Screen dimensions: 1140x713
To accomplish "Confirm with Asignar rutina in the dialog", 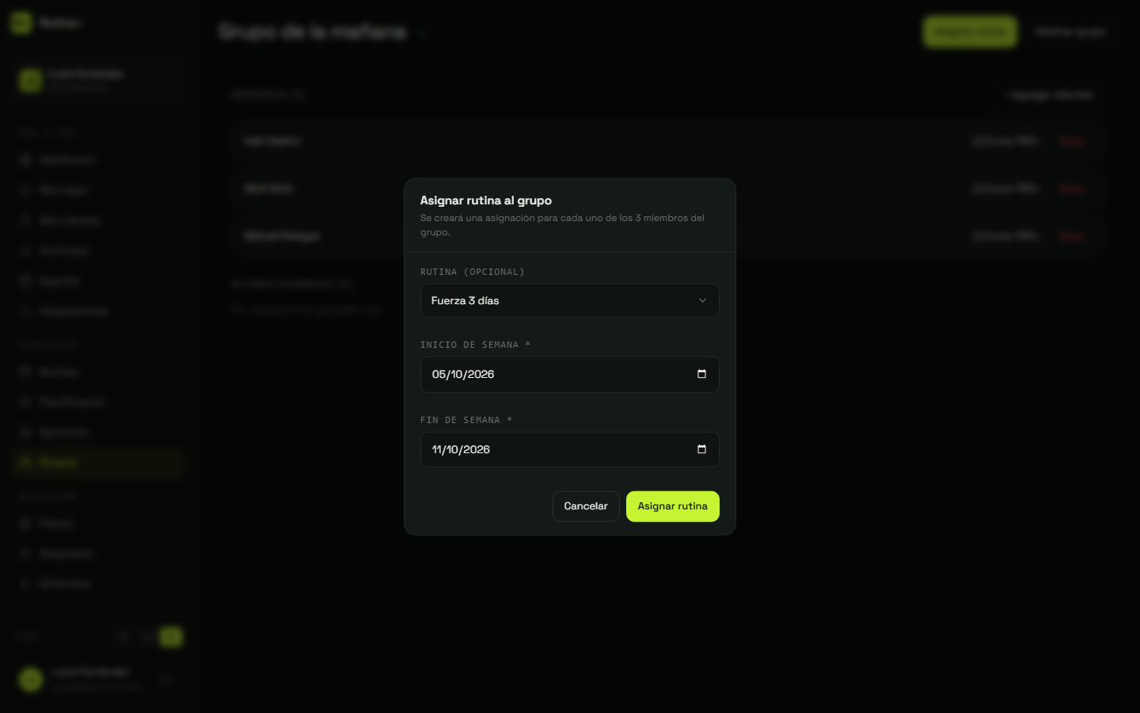I will 672,506.
